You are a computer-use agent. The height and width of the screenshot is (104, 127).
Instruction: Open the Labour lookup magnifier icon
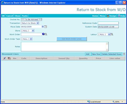pyautogui.click(x=112, y=34)
